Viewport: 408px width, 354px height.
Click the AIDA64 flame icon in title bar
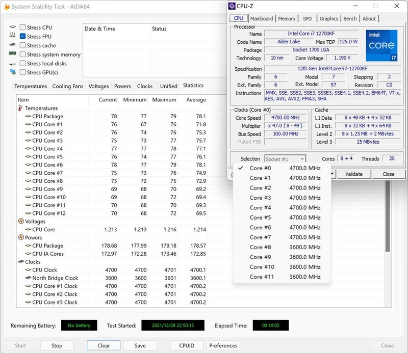7,7
